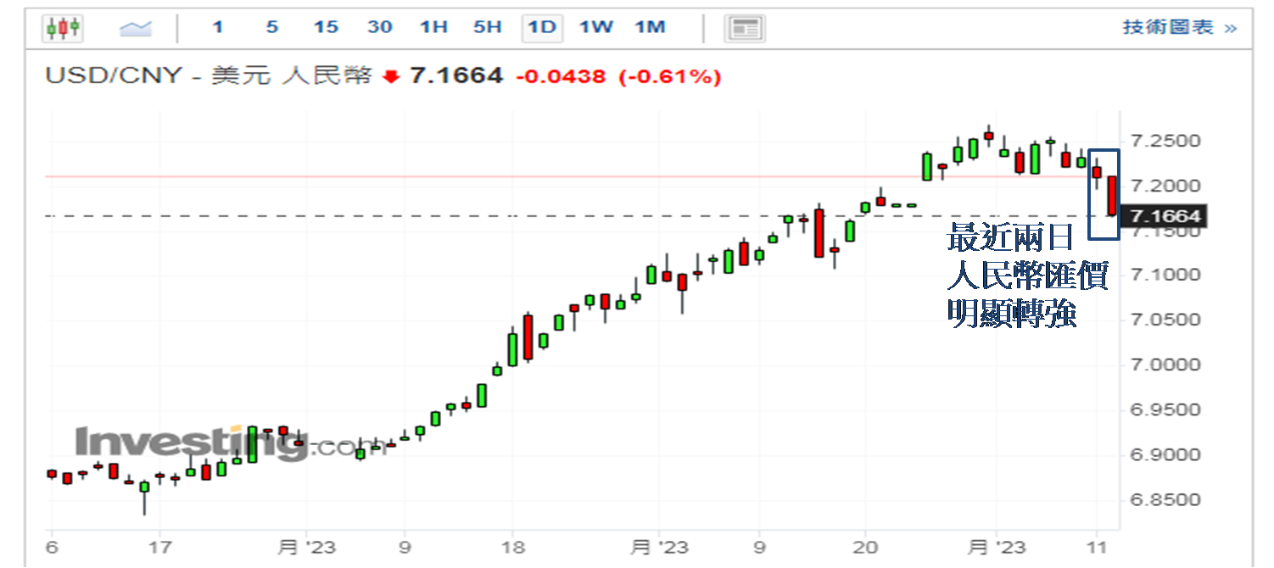Image resolution: width=1274 pixels, height=568 pixels.
Task: Select the candlestick chart type icon
Action: tap(64, 28)
